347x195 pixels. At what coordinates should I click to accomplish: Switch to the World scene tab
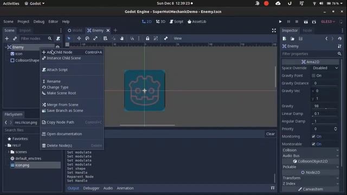[75, 30]
